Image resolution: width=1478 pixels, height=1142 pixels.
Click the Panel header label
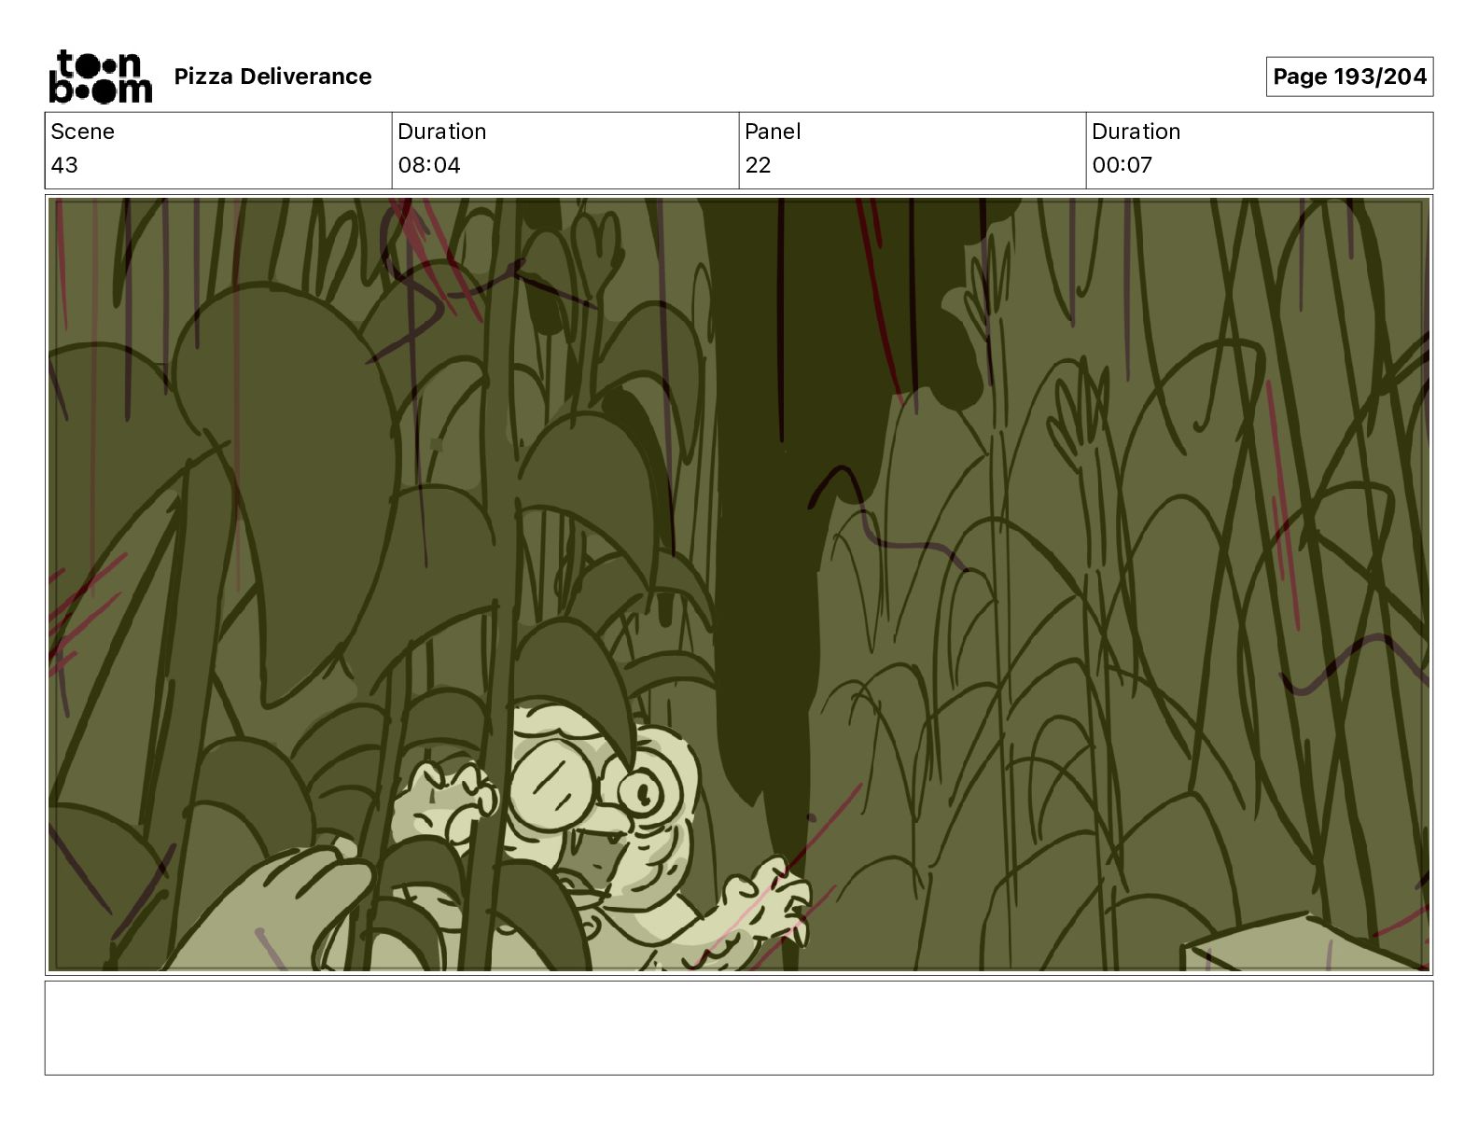tap(773, 132)
